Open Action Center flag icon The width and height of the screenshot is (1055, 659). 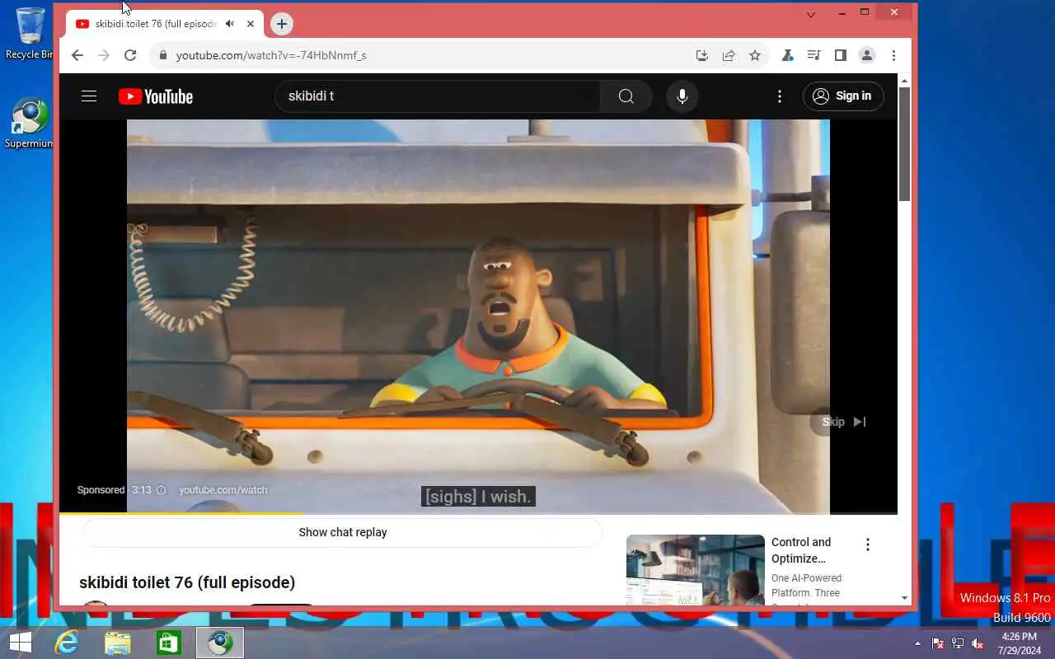coord(938,643)
